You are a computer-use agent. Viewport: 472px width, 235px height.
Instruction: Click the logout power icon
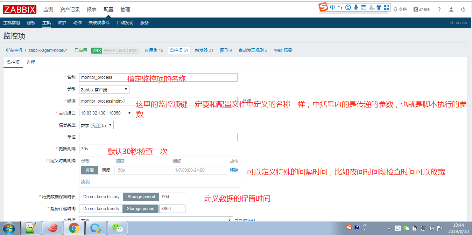click(x=463, y=9)
